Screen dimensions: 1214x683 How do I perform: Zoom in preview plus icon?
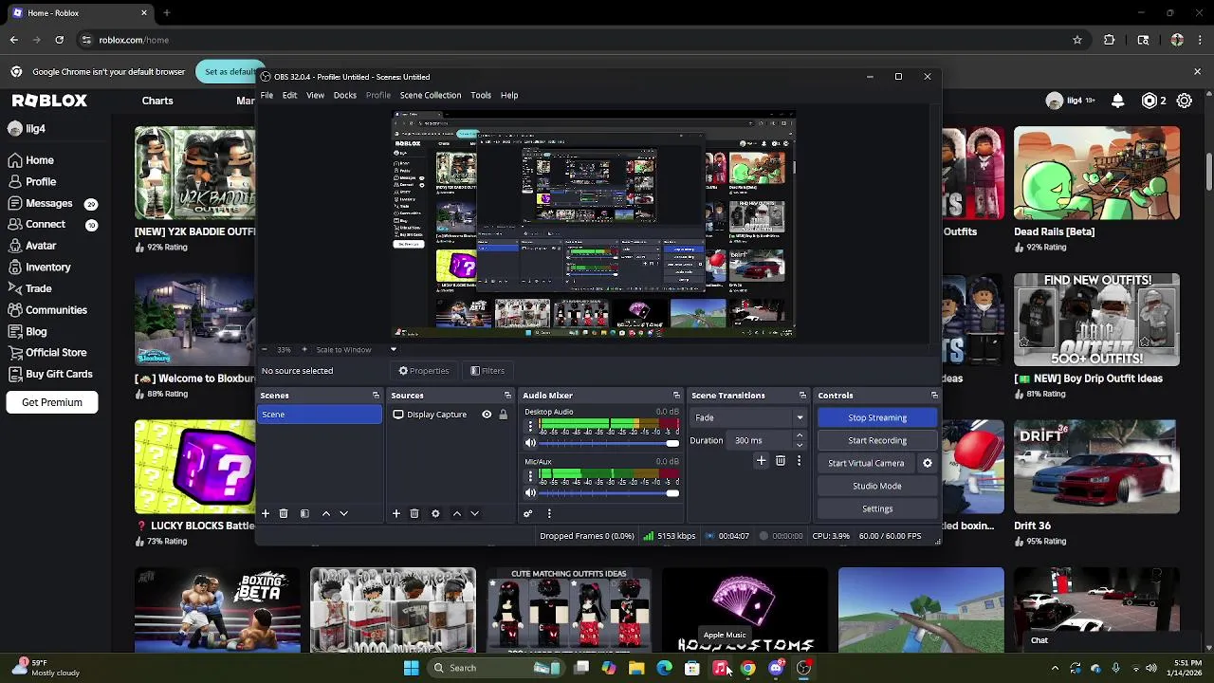(304, 349)
